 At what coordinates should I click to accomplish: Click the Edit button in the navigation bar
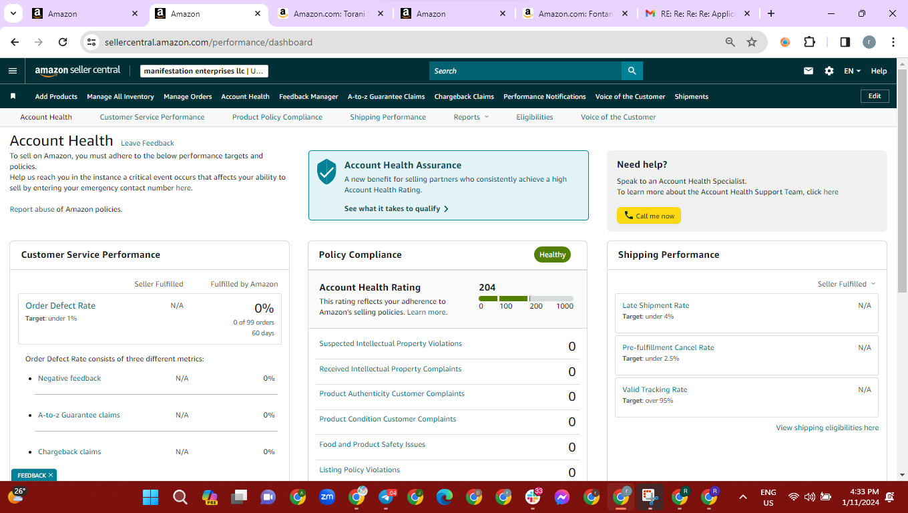tap(875, 96)
